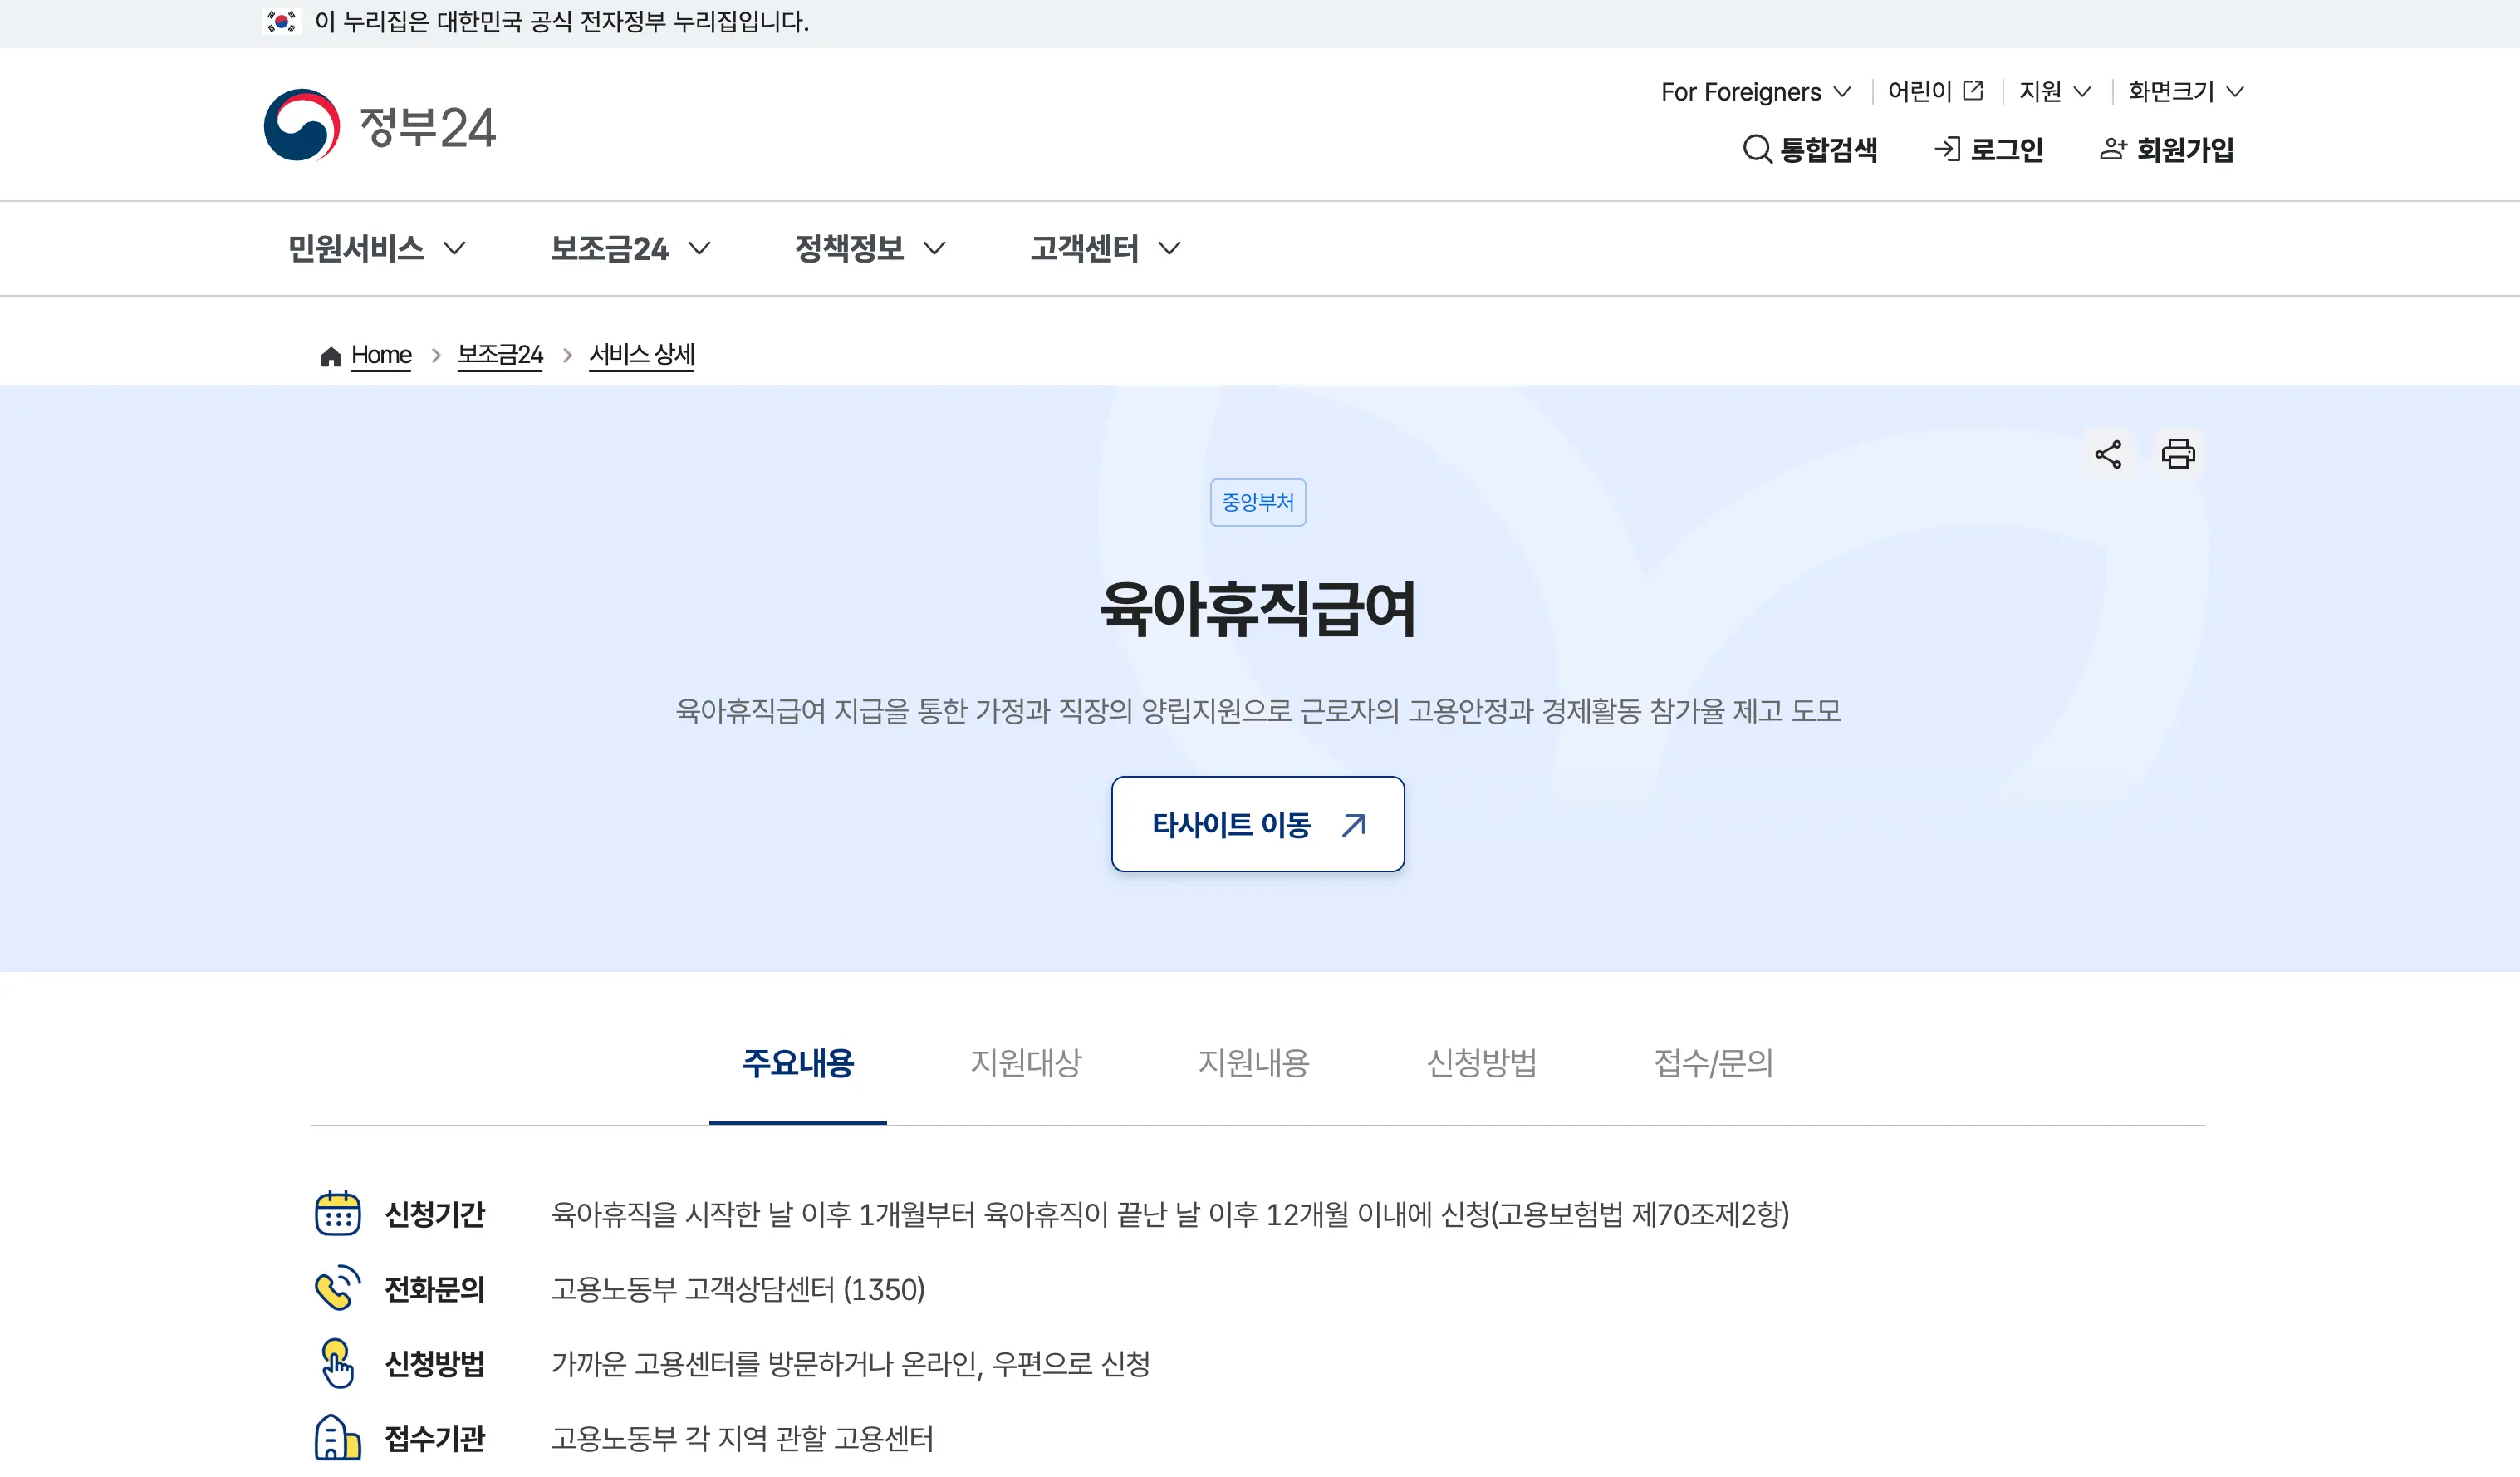
Task: Click the print icon
Action: point(2177,454)
